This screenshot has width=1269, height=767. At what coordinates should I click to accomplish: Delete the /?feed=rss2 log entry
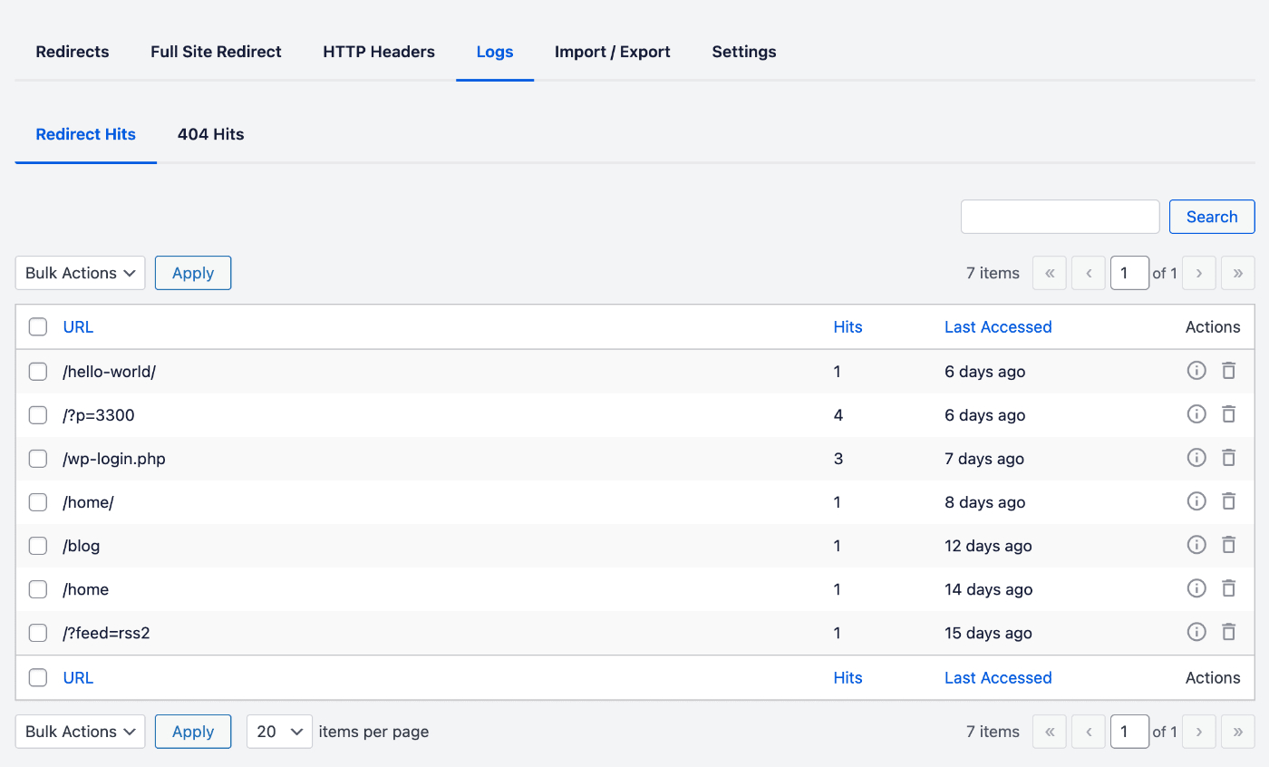pyautogui.click(x=1229, y=631)
